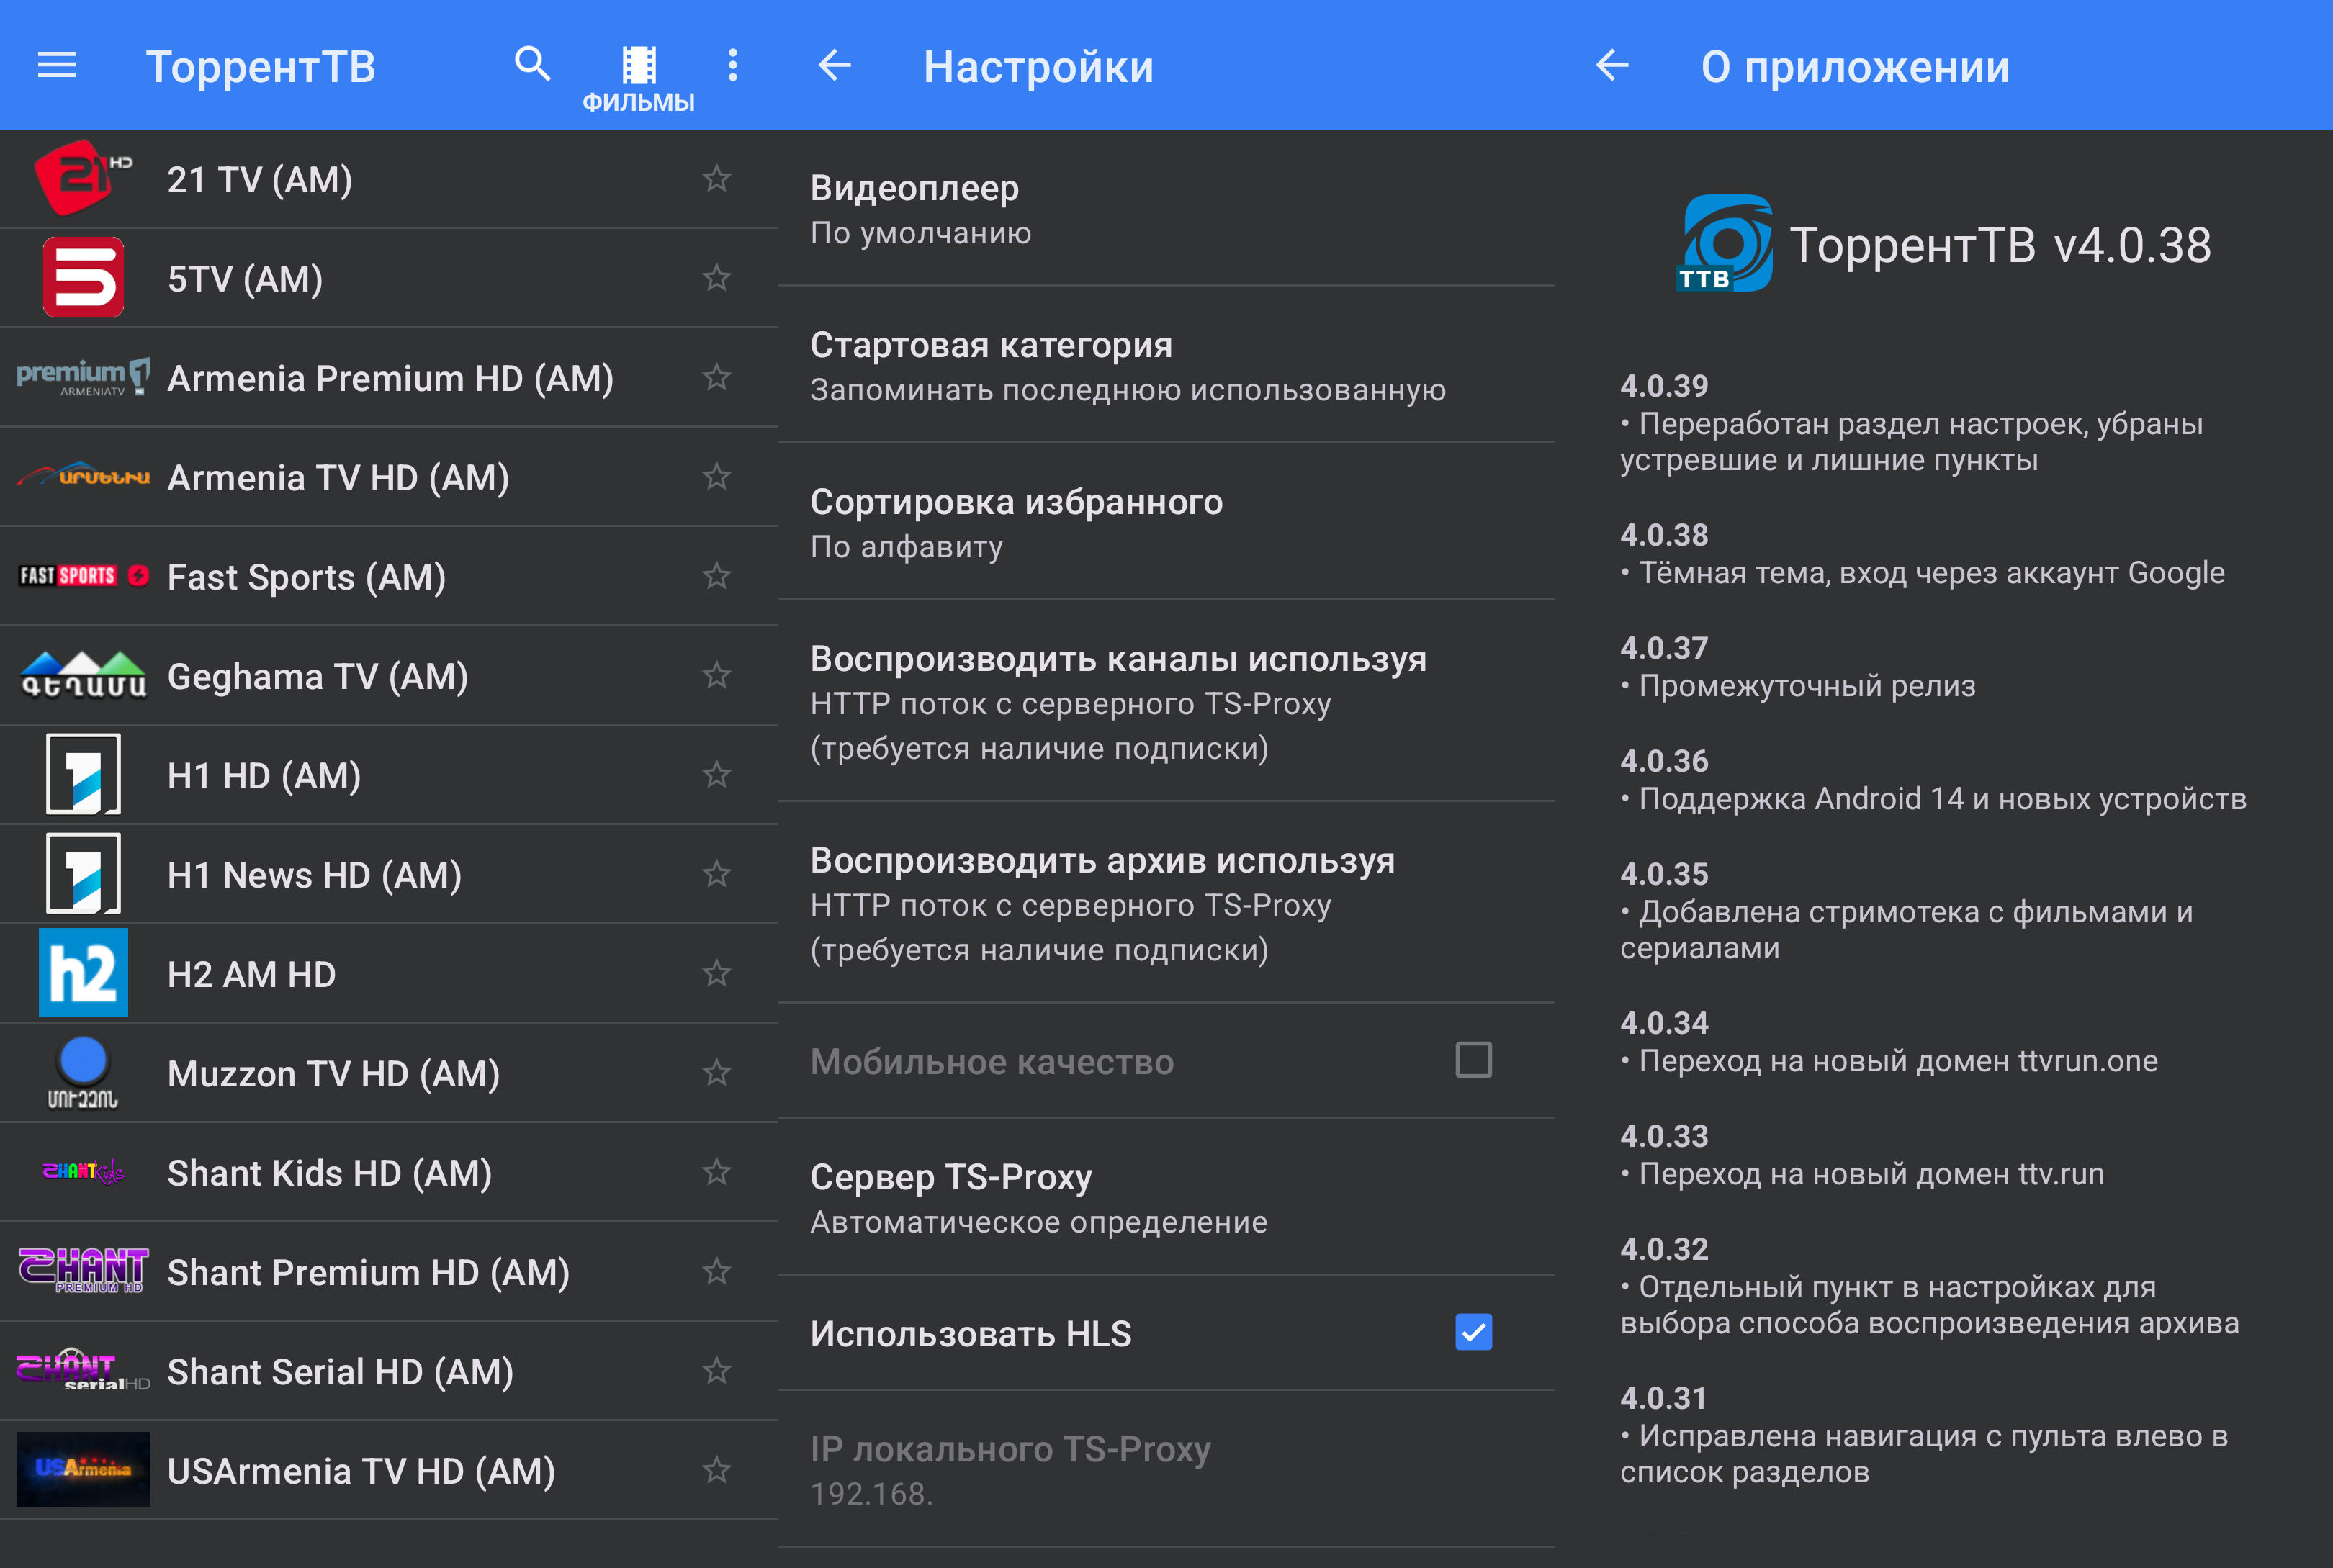
Task: Click the 5TV red logo
Action: tap(83, 277)
